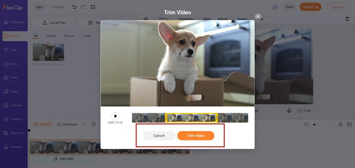Image resolution: width=355 pixels, height=168 pixels.
Task: Save the project
Action: tap(289, 7)
